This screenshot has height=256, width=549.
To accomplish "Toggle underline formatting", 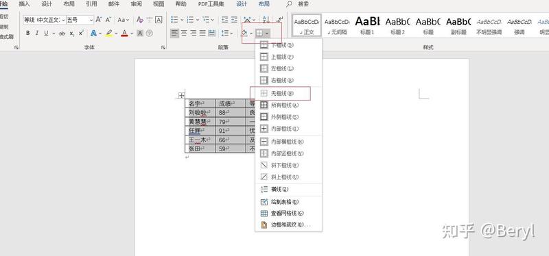I will [x=46, y=33].
